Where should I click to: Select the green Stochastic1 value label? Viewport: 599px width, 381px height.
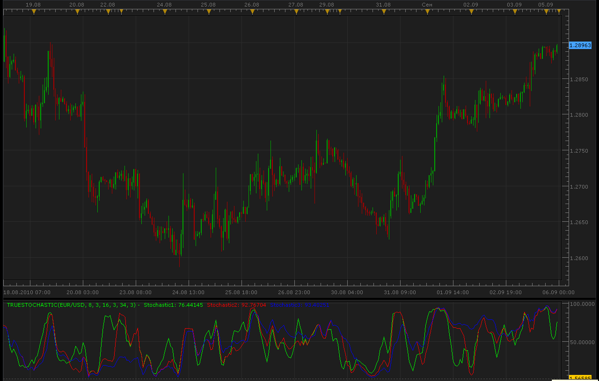pos(173,305)
